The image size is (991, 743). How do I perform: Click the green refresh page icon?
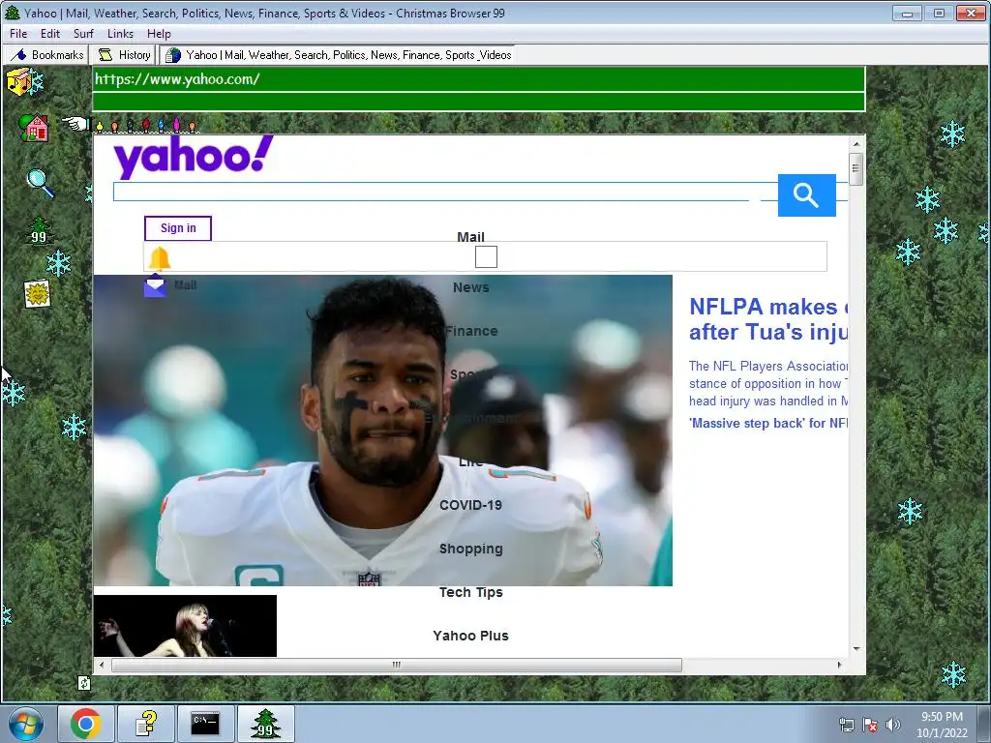[x=84, y=682]
